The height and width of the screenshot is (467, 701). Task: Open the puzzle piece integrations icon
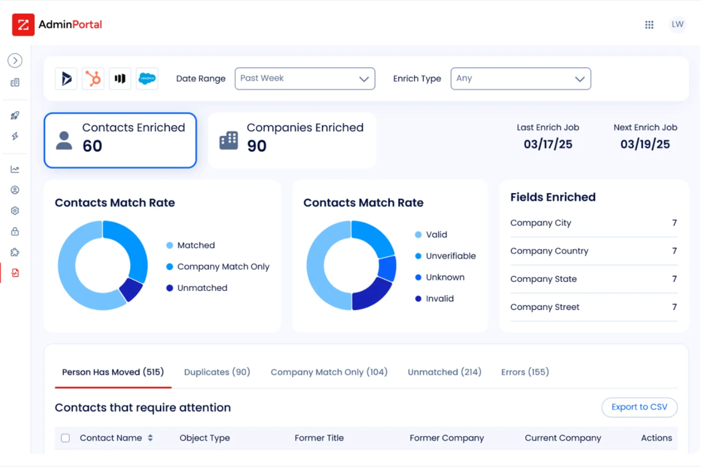[x=15, y=252]
